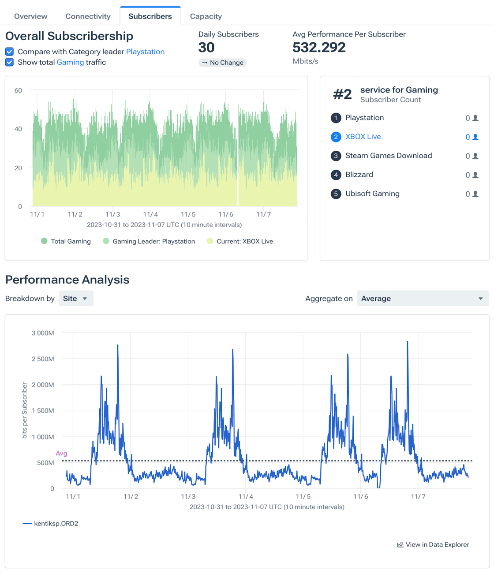Image resolution: width=494 pixels, height=573 pixels.
Task: Expand the Aggregate on Average dropdown
Action: (x=423, y=298)
